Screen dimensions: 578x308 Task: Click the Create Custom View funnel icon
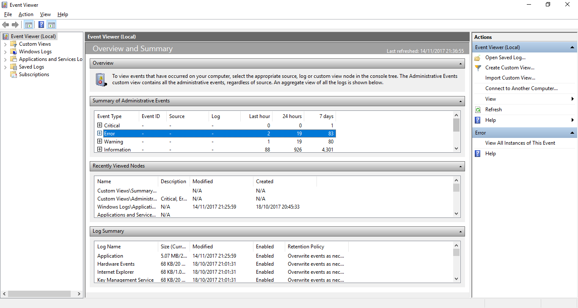tap(478, 68)
